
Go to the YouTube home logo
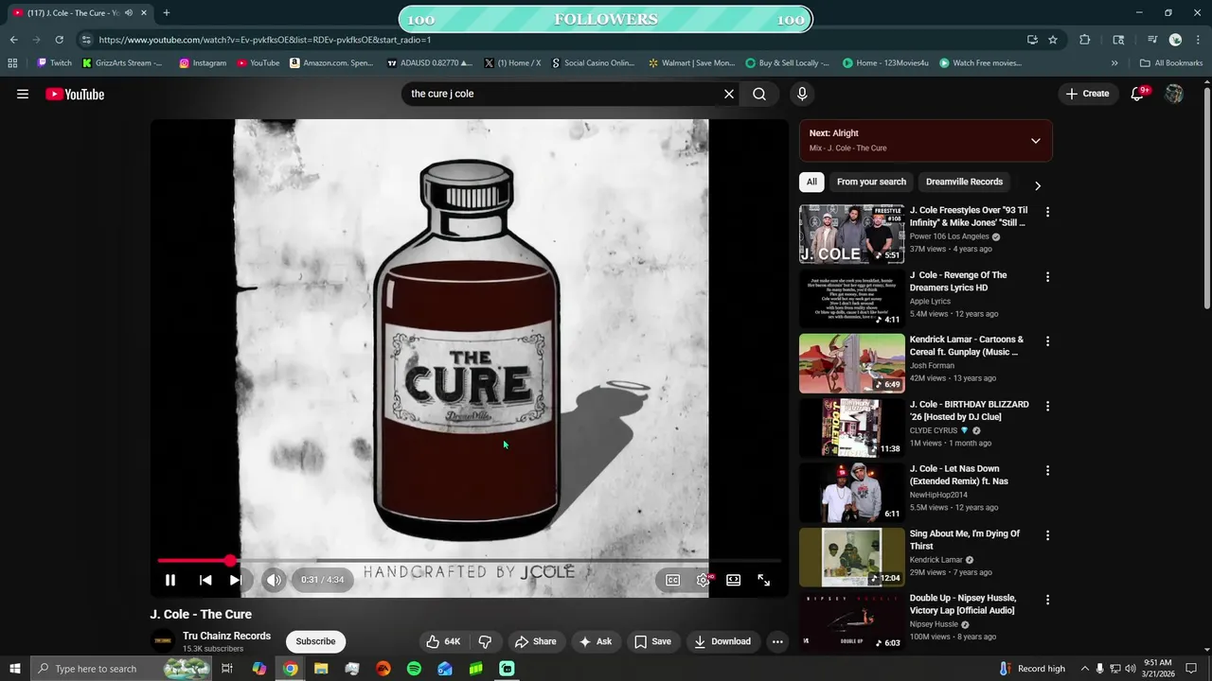pos(75,94)
